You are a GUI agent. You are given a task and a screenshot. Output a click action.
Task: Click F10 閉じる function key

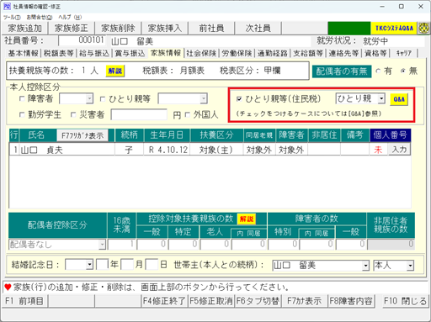(x=405, y=301)
